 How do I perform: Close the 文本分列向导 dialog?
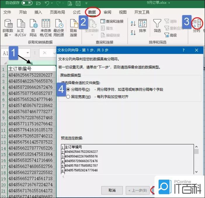point(197,50)
